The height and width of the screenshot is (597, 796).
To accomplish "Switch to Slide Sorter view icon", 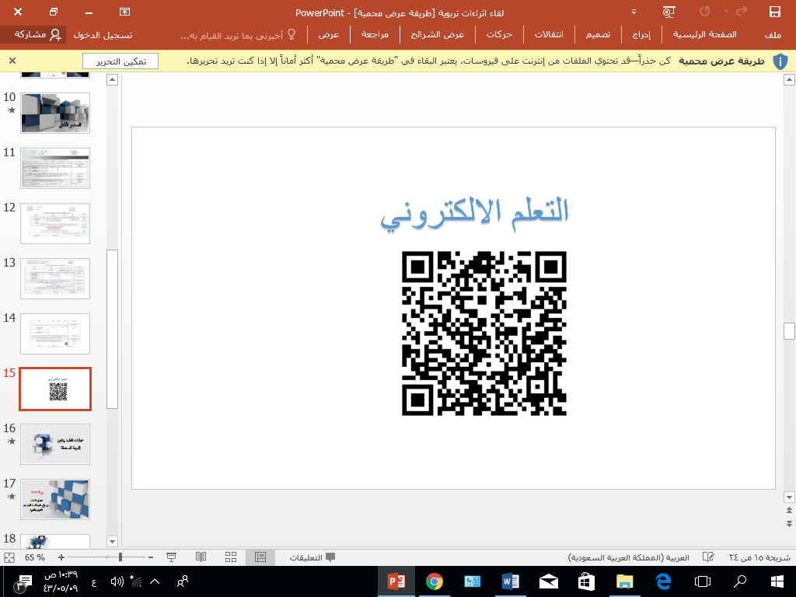I will [231, 557].
